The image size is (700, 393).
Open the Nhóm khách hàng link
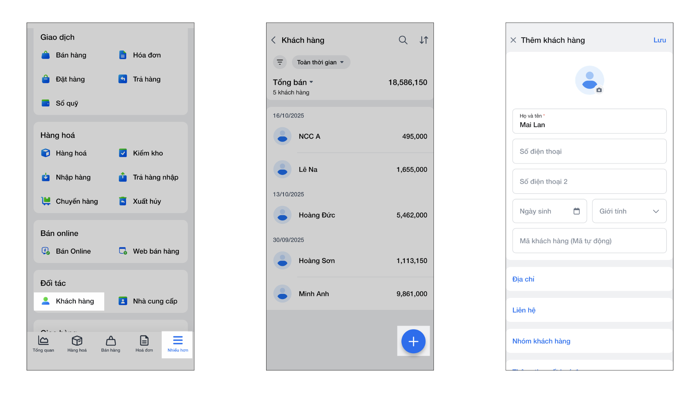pyautogui.click(x=541, y=341)
